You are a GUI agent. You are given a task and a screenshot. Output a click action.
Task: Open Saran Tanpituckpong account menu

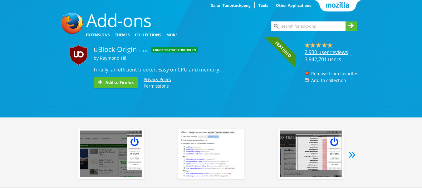(231, 5)
